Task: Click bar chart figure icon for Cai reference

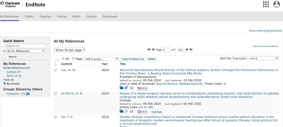Action: [132, 88]
